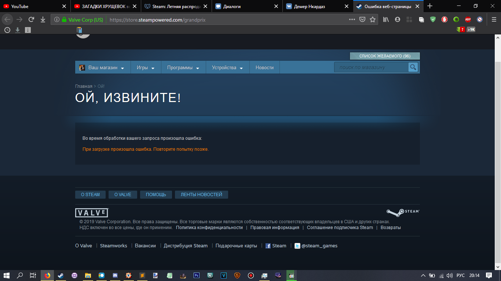Click the 'О VALVE' footer button

coord(122,195)
